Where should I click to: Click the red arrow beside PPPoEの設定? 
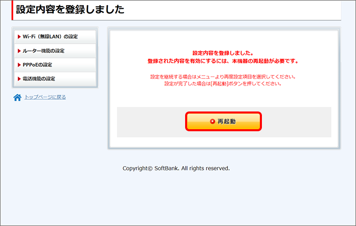point(19,65)
